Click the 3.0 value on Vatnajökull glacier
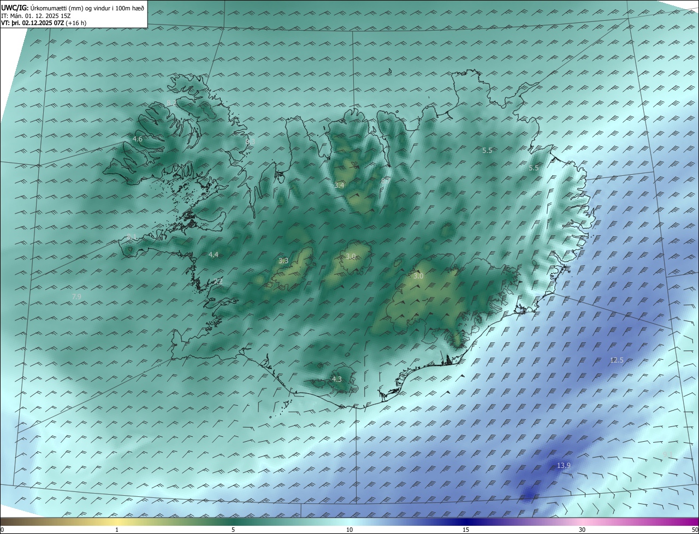 point(418,276)
